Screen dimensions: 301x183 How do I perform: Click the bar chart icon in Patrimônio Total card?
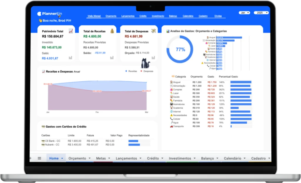[x=71, y=58]
